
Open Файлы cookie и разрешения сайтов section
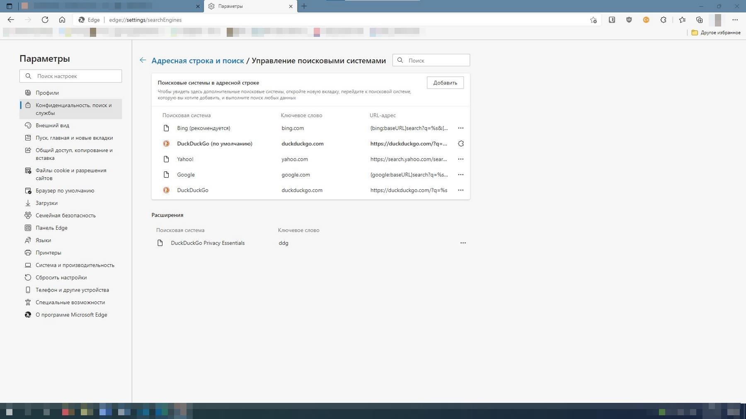(x=71, y=174)
